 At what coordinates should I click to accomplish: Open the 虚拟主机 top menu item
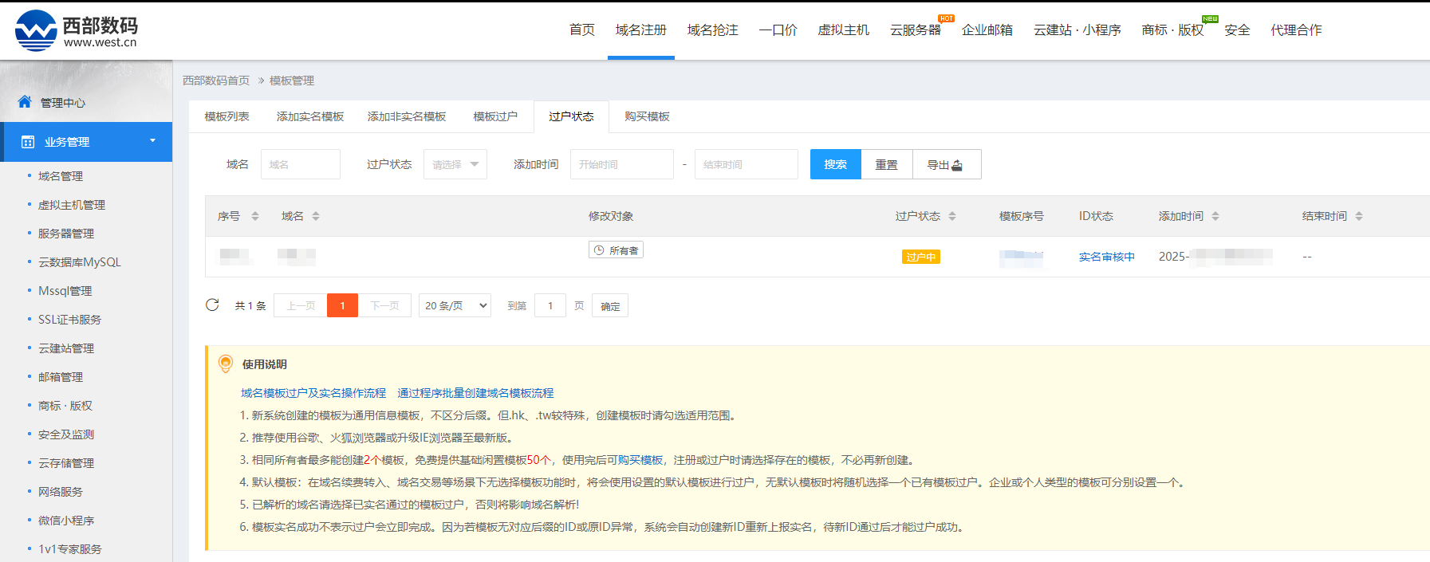pos(844,29)
